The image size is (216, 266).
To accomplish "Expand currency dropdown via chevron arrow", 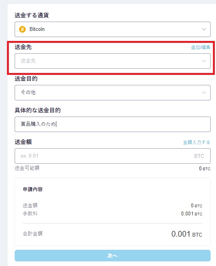I will coord(204,29).
